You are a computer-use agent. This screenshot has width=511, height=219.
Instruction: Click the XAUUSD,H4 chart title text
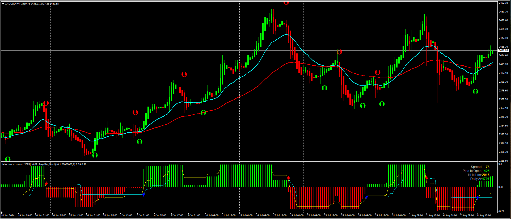(12, 4)
